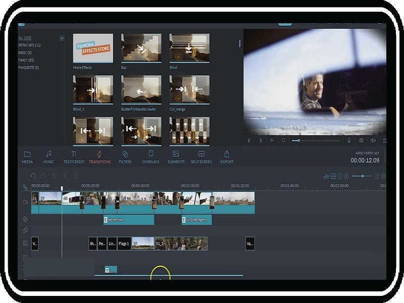Click the transitions library scrollbar
Screen dimensions: 404x303
[239, 43]
